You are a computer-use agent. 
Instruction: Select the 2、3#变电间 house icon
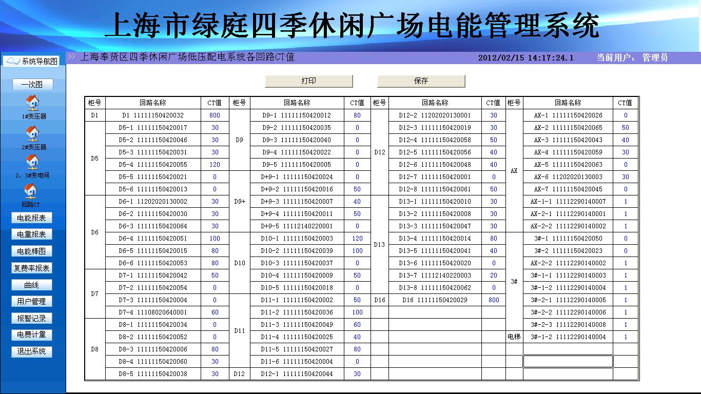click(x=32, y=162)
